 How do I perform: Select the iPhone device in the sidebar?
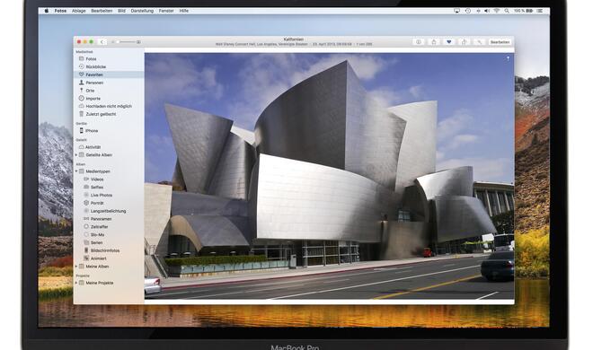pos(109,131)
